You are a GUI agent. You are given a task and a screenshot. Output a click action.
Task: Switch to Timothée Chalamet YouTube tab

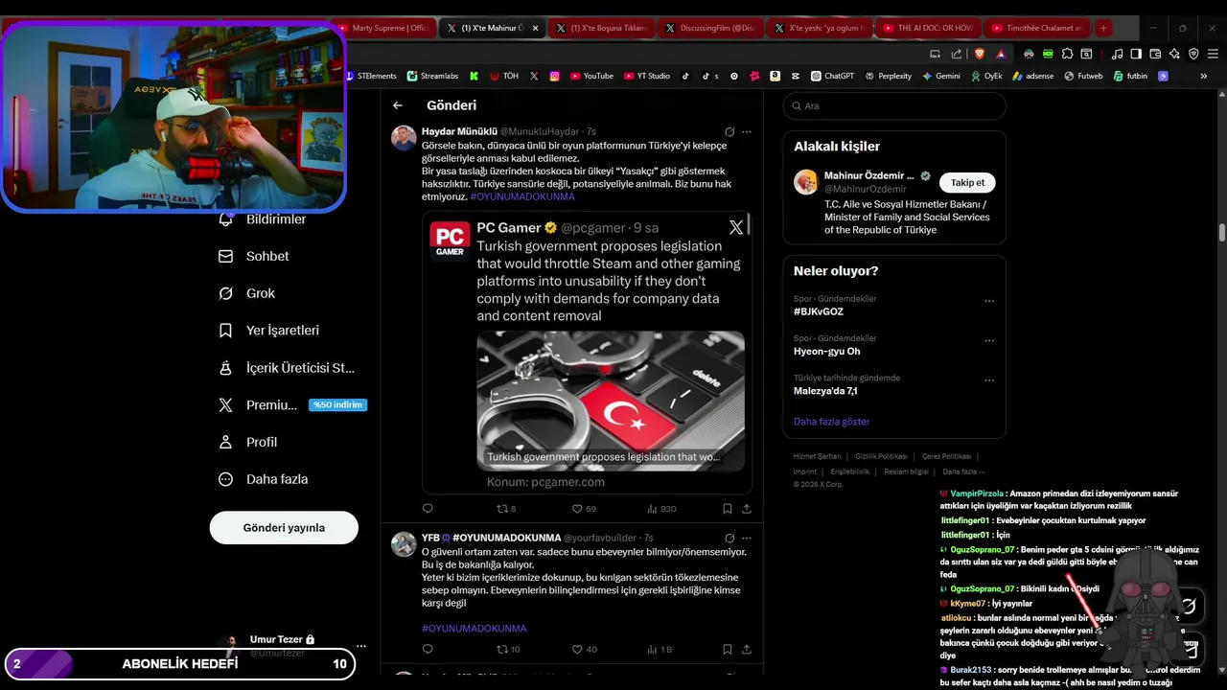point(1037,28)
